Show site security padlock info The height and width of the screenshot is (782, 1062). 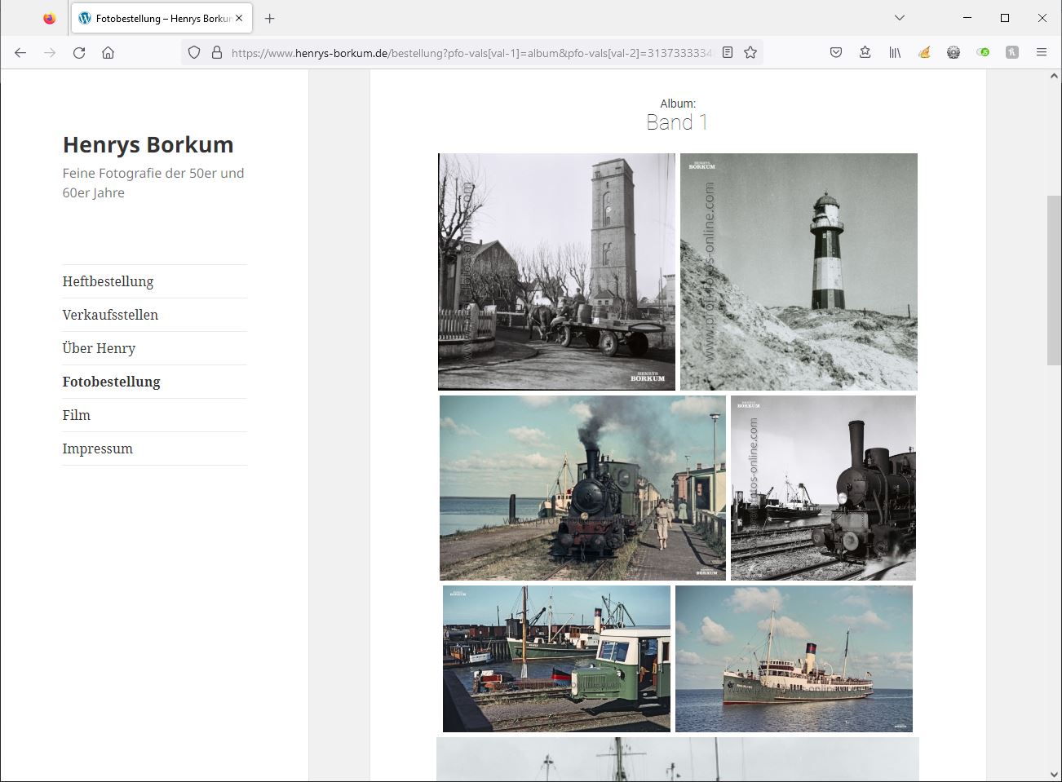click(217, 52)
